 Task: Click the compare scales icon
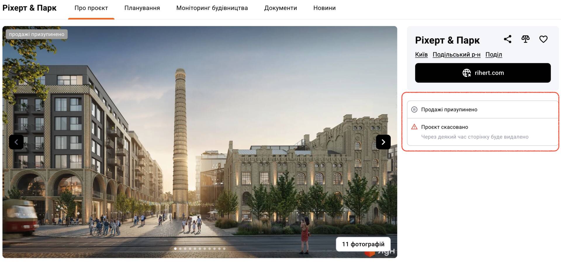coord(525,39)
